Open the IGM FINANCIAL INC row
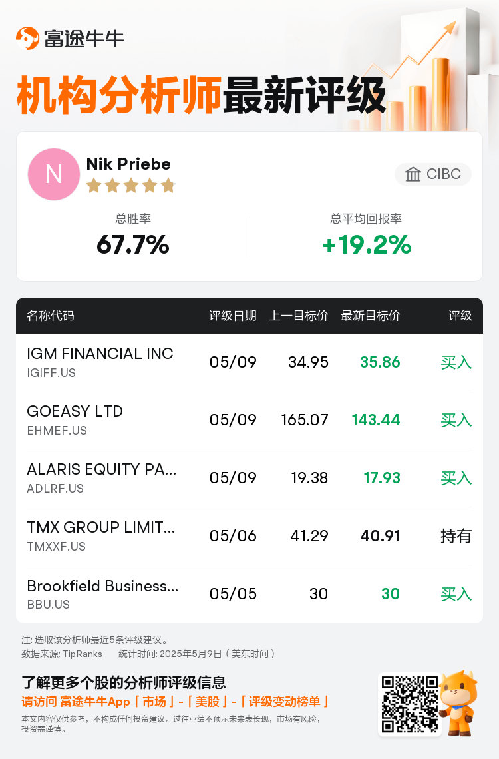Screen dimensions: 499x759 click(249, 362)
